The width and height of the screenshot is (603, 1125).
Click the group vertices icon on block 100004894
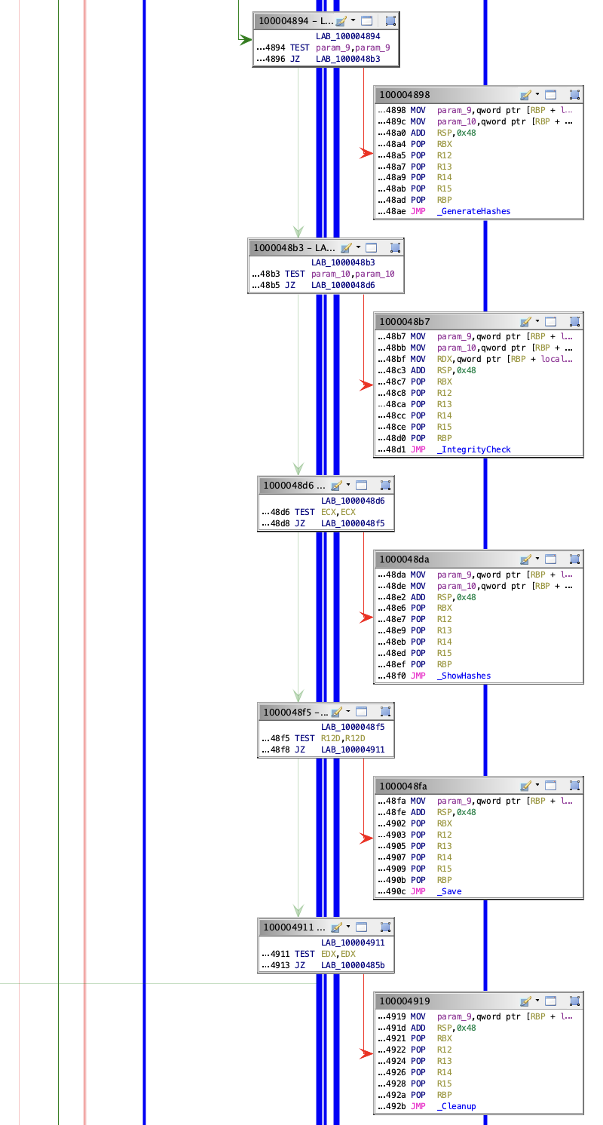[x=390, y=21]
